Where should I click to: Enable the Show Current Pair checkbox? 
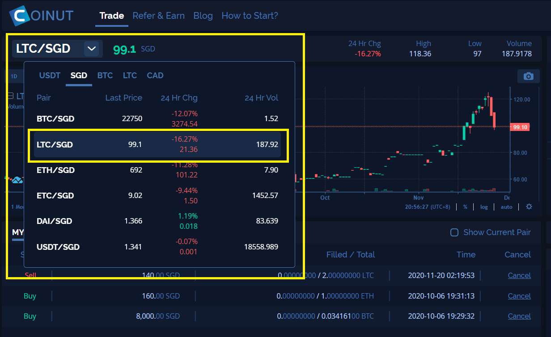[x=454, y=232]
